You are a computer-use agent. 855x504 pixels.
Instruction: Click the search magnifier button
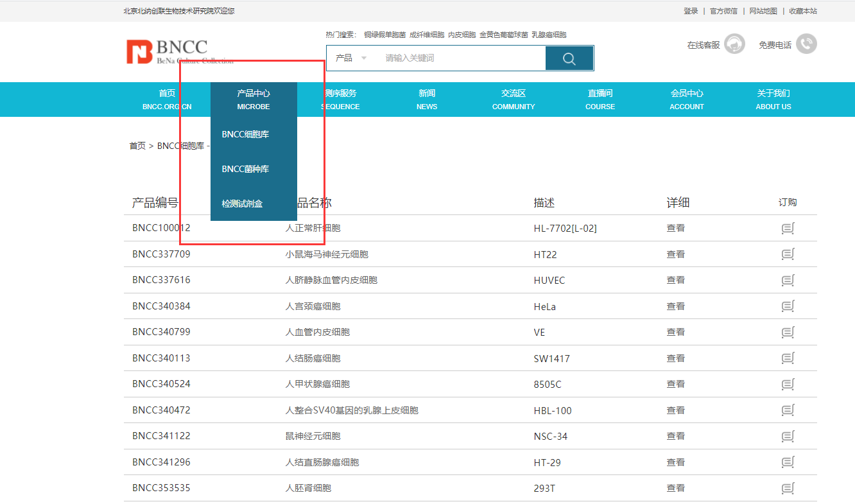569,58
